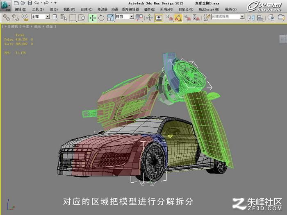Select the Unlink Selection tool
This screenshot has width=287, height=215.
pyautogui.click(x=16, y=18)
